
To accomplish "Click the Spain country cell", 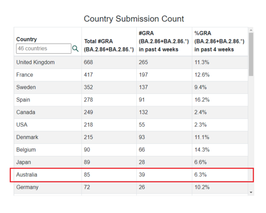I will (23, 100).
